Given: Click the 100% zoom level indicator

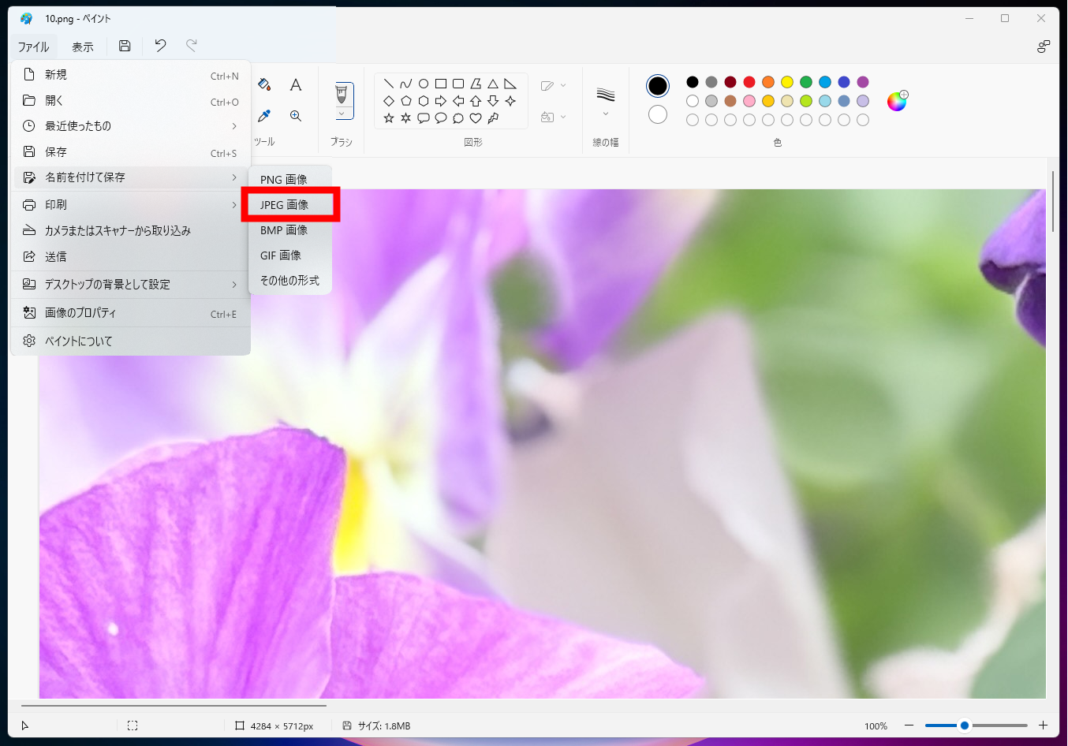Looking at the screenshot, I should pyautogui.click(x=876, y=725).
